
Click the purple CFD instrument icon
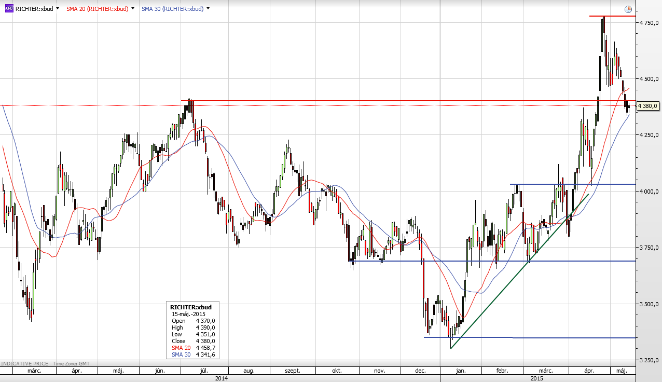pos(9,9)
